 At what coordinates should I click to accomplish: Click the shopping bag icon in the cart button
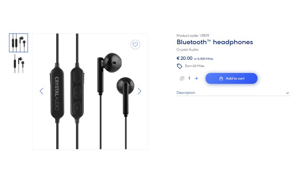point(221,78)
